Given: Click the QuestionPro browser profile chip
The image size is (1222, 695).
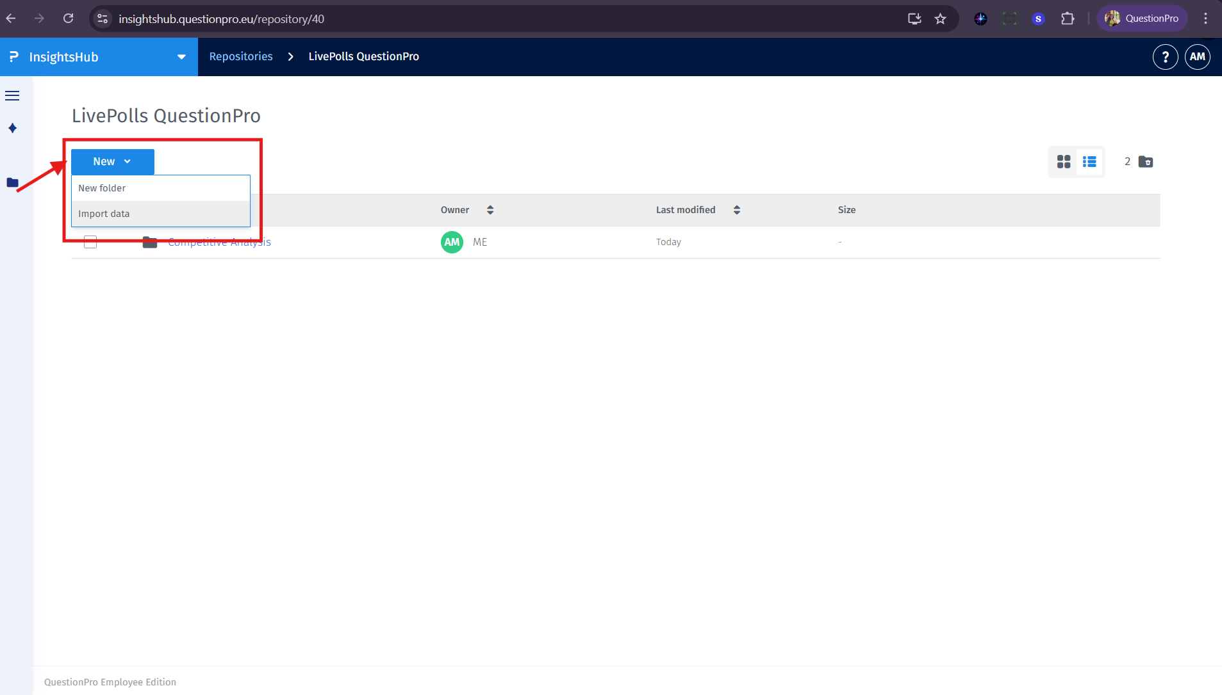Looking at the screenshot, I should pos(1142,18).
